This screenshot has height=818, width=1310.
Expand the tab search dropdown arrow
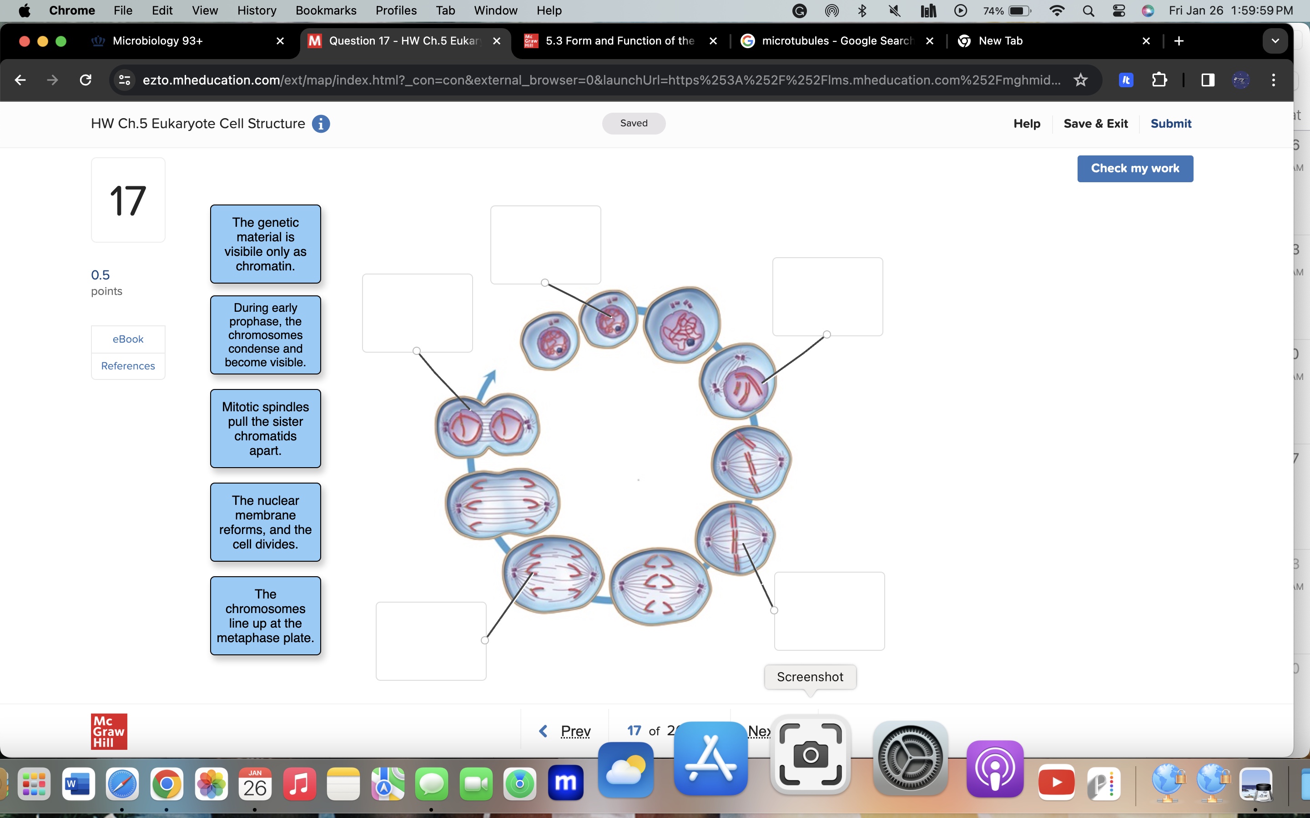1275,41
